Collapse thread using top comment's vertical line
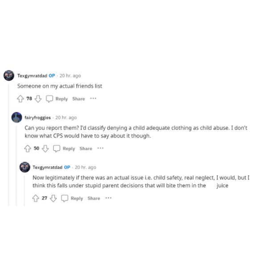This screenshot has width=272, height=272. click(8, 144)
